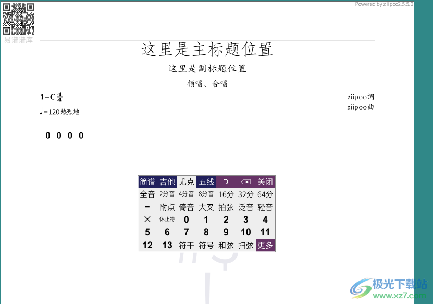The width and height of the screenshot is (433, 304).
Task: Select the 全音 whole note icon
Action: (x=147, y=194)
